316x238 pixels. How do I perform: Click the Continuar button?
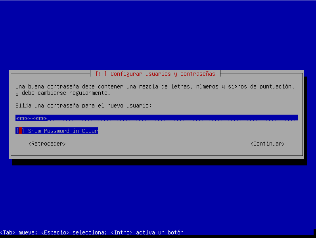click(x=267, y=144)
